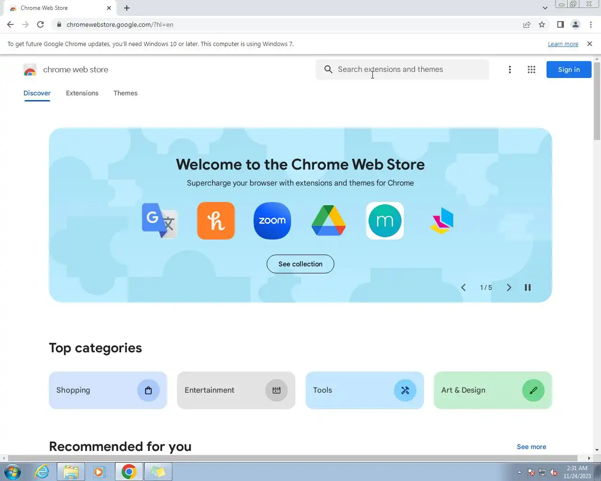
Task: Open Windows Explorer from taskbar
Action: (71, 472)
